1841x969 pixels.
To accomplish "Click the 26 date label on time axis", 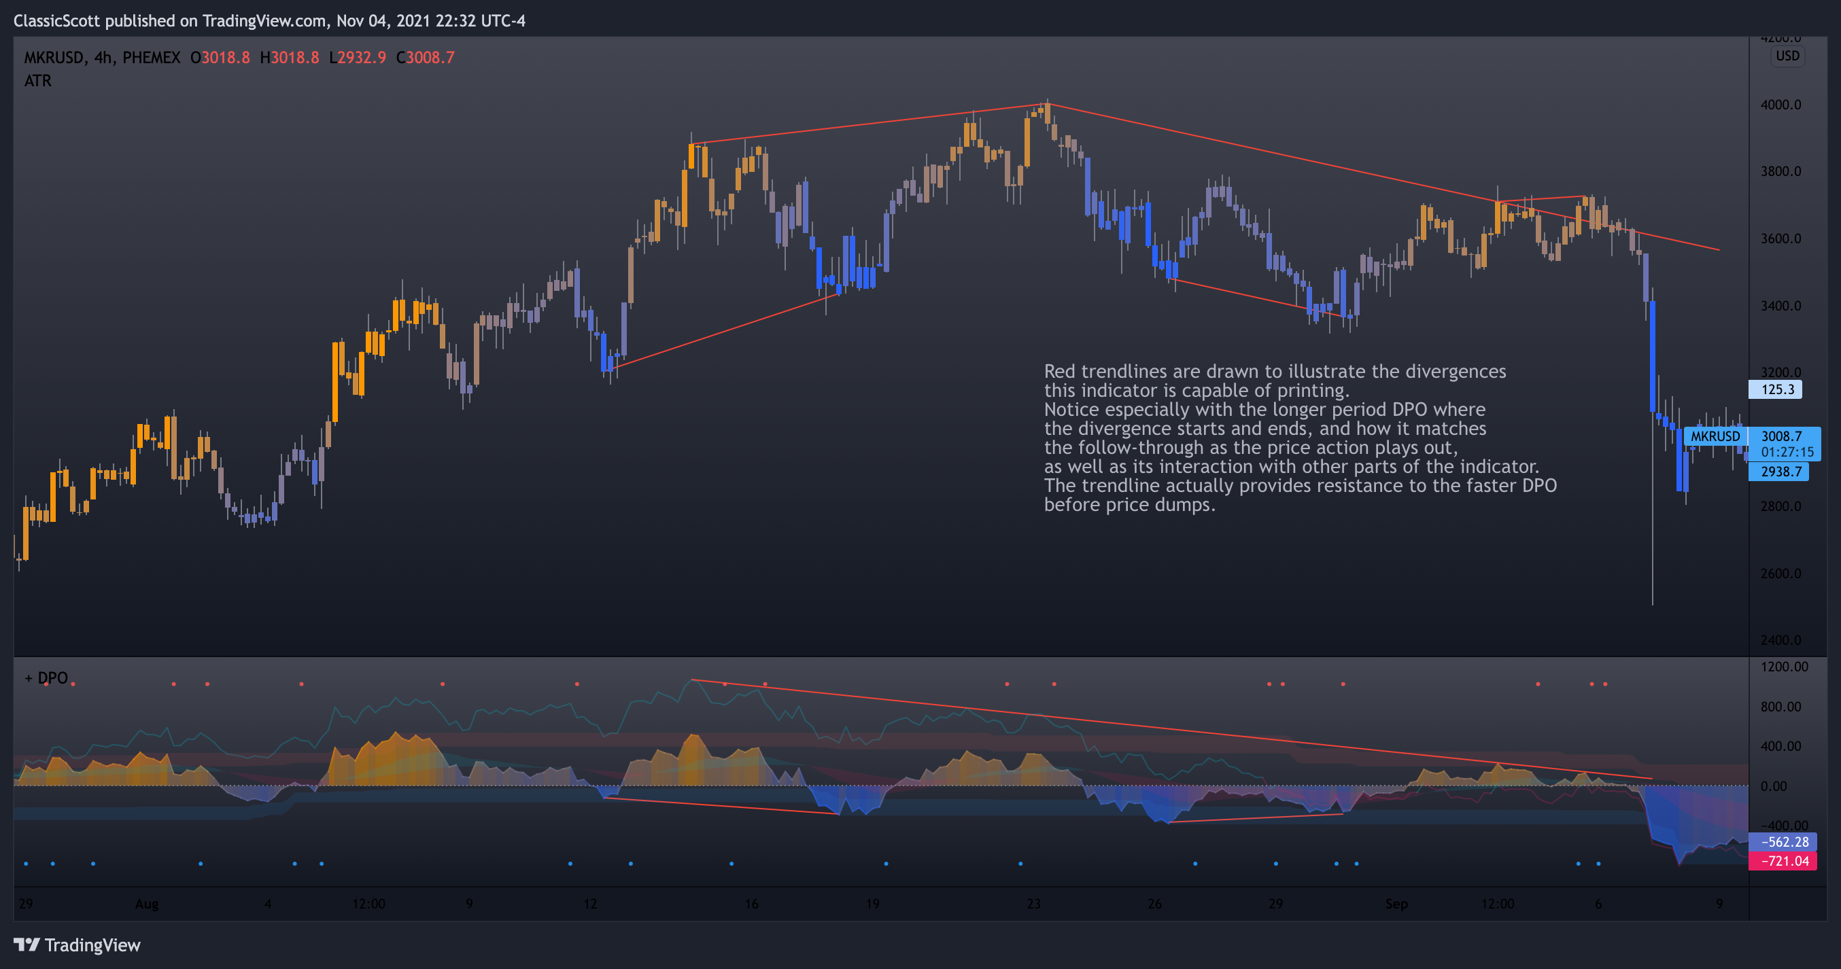I will click(x=1154, y=904).
